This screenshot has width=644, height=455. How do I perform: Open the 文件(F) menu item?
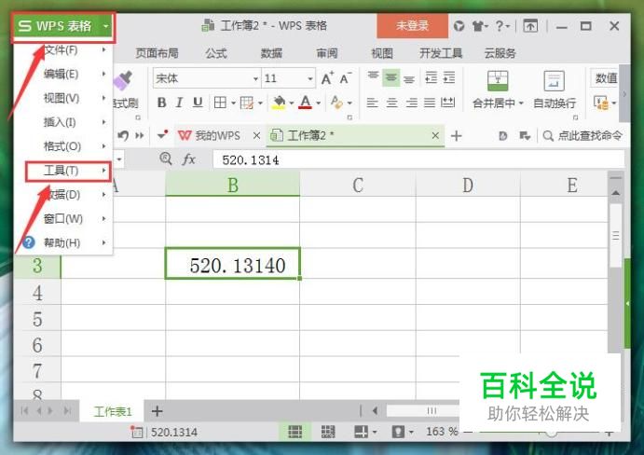pos(63,49)
